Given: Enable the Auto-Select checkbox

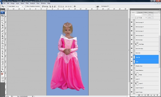Looking at the screenshot, I should click(8, 6).
